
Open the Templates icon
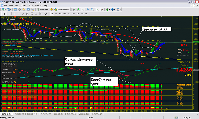click(118, 10)
